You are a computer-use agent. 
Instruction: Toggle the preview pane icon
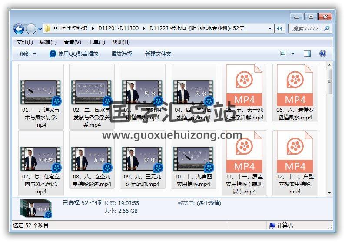click(x=307, y=54)
